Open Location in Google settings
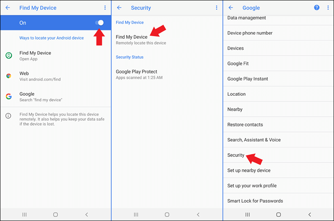334x221 pixels. pyautogui.click(x=278, y=94)
